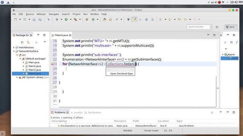243x136 pixels.
Task: Toggle Block Selection mode button
Action: click(147, 19)
